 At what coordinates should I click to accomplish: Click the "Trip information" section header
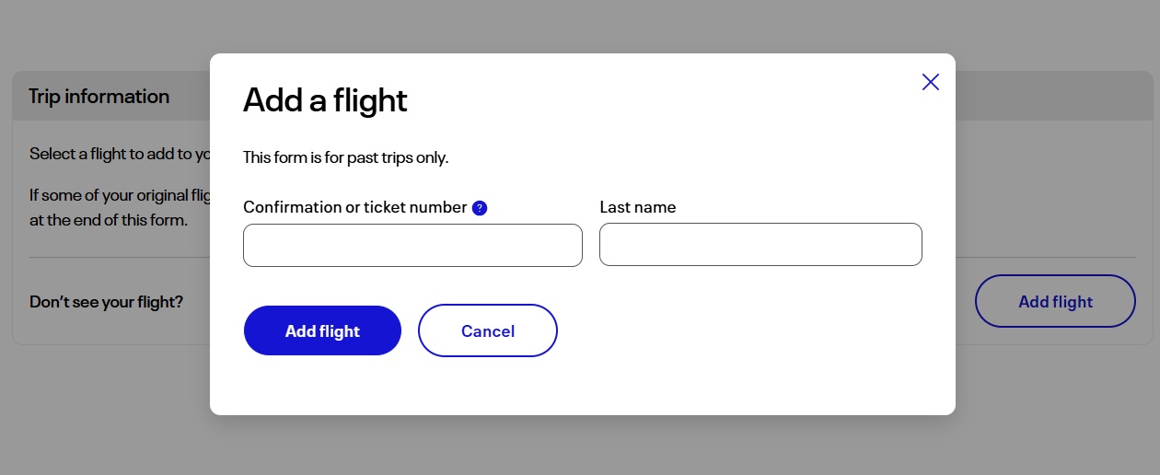tap(99, 97)
